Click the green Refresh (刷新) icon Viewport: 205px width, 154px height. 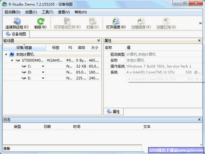(x=40, y=21)
